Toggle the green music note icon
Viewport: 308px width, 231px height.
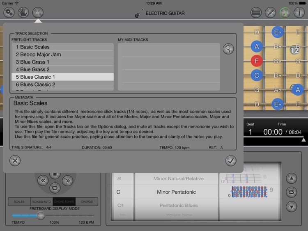[x=285, y=13]
